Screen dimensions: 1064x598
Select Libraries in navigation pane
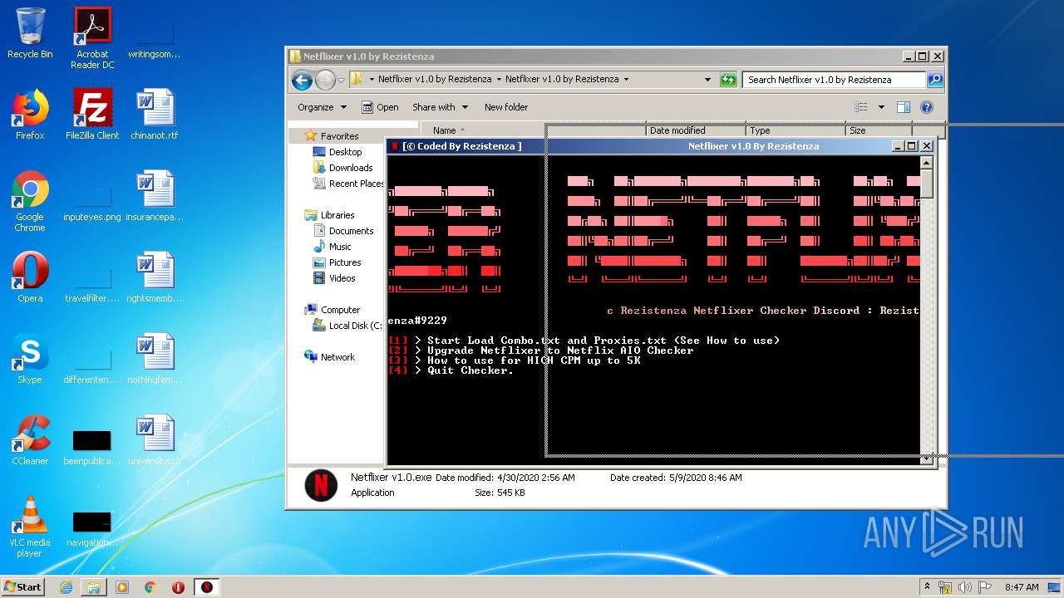click(x=329, y=215)
